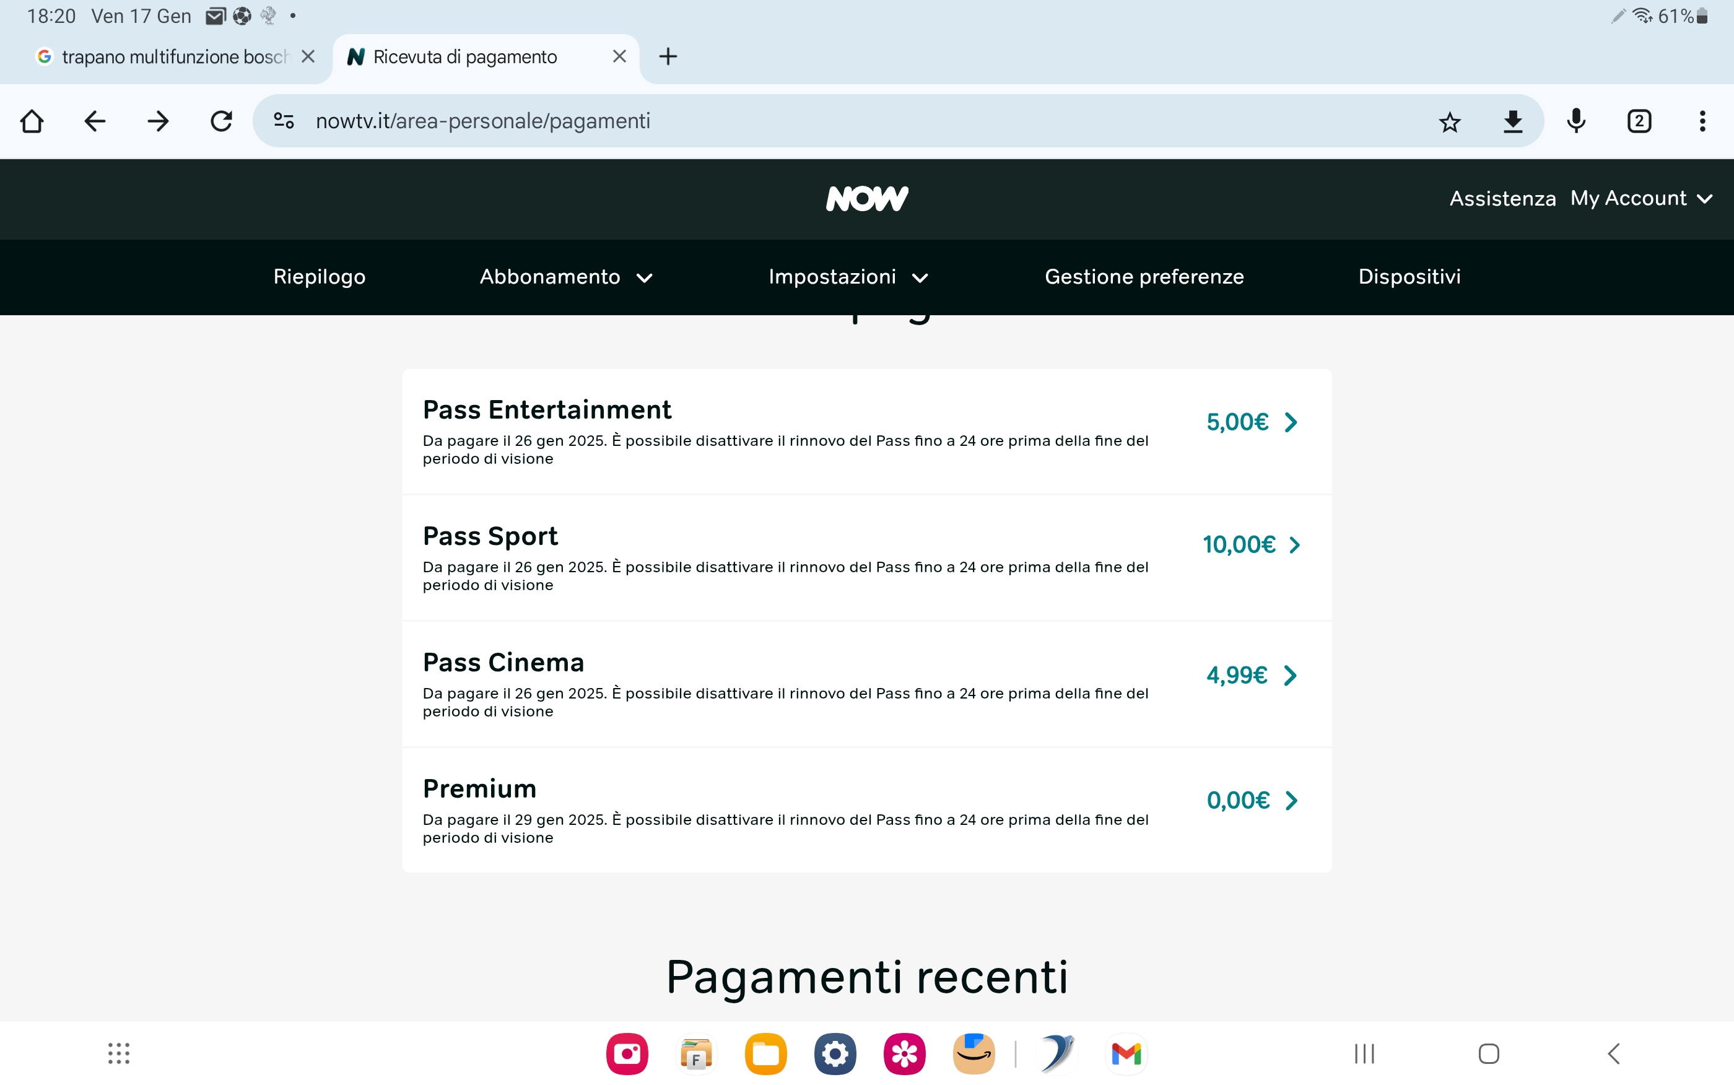
Task: Expand the My Account dropdown
Action: (x=1642, y=199)
